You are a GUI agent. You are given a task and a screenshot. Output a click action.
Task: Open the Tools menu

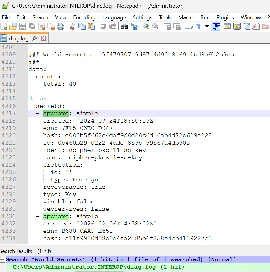tap(165, 17)
